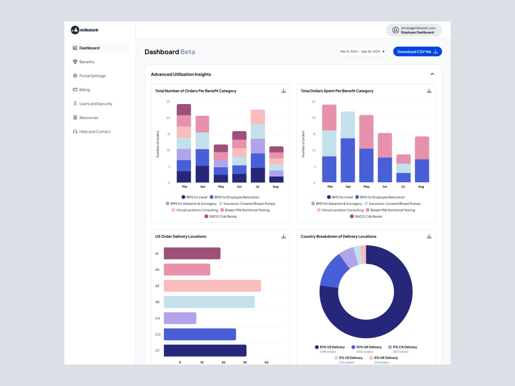This screenshot has height=386, width=515.
Task: Click 'Country Breakdown of Delivery Locations' title
Action: coord(339,236)
